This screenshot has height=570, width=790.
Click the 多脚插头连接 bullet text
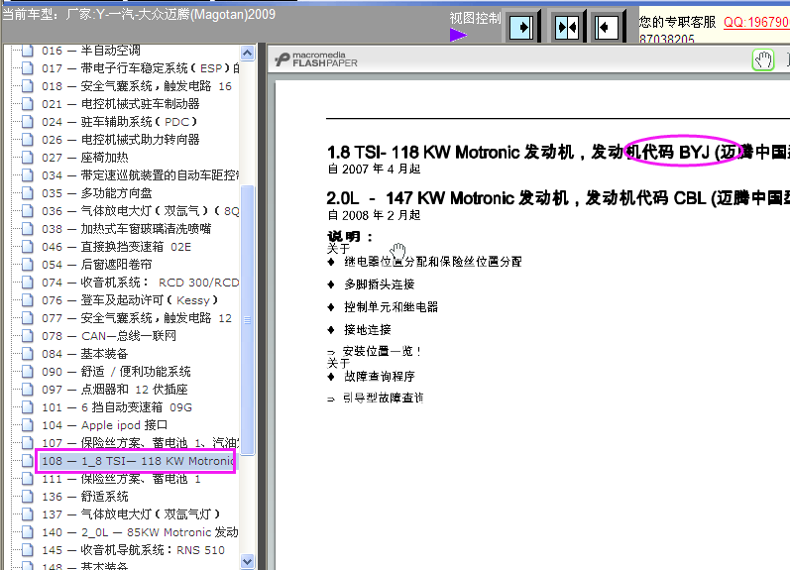point(380,285)
